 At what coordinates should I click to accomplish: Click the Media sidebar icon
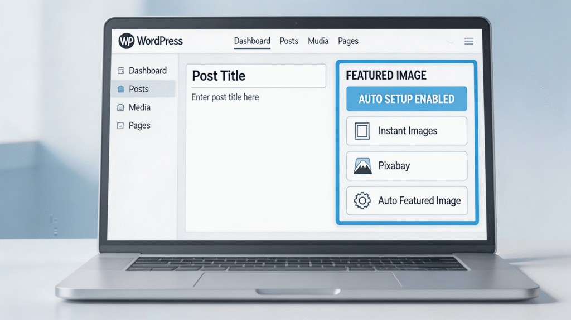120,107
